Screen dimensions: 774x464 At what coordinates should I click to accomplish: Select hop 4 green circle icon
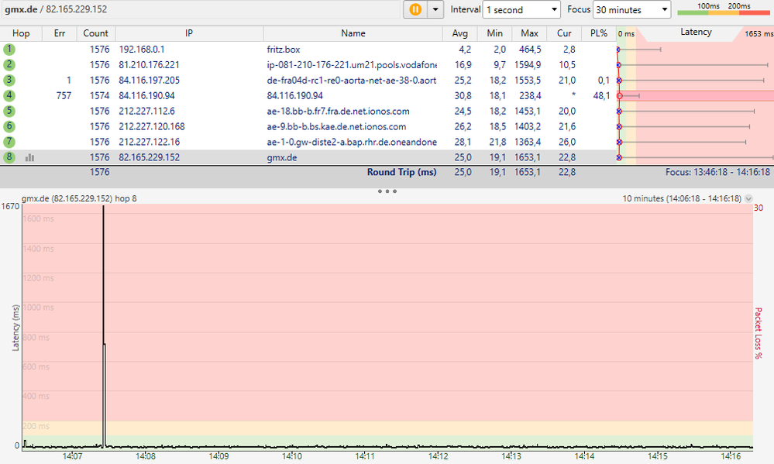pos(9,95)
